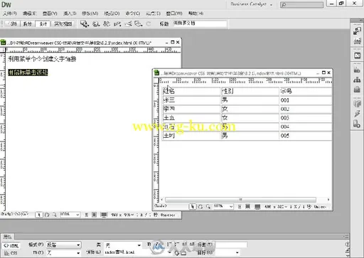The height and width of the screenshot is (258, 364).
Task: Toggle the Live view button
Action: (x=63, y=23)
